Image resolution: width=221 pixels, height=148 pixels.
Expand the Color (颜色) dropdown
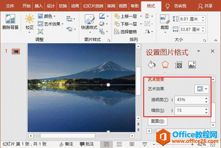pyautogui.click(x=47, y=16)
